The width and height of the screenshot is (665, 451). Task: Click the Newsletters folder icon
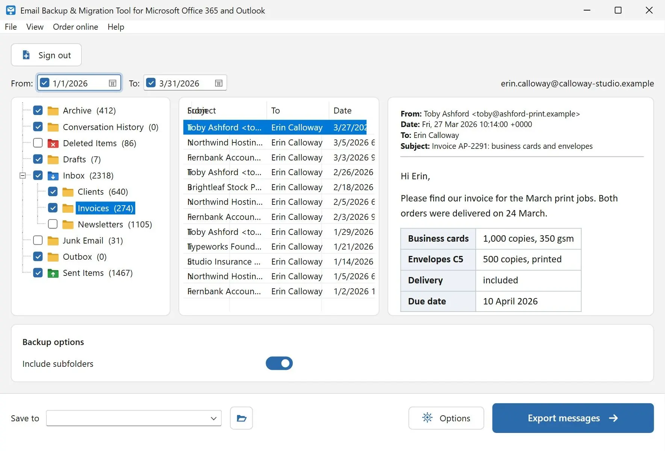pos(68,224)
